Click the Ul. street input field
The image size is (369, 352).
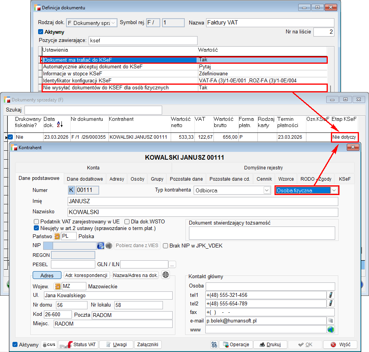tap(108, 296)
